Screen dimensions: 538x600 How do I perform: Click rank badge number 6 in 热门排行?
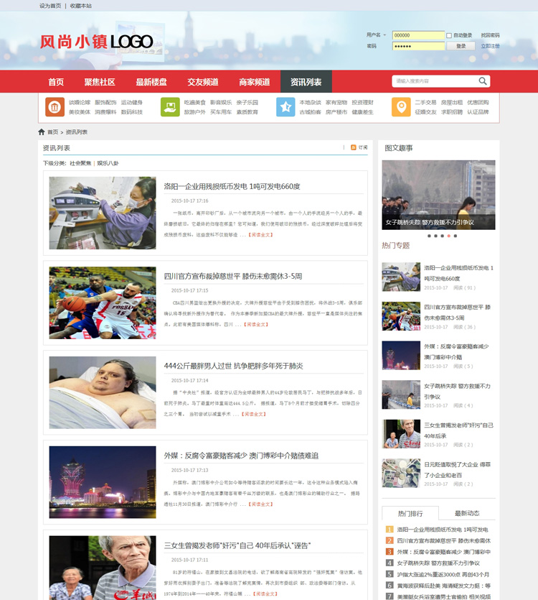(390, 586)
